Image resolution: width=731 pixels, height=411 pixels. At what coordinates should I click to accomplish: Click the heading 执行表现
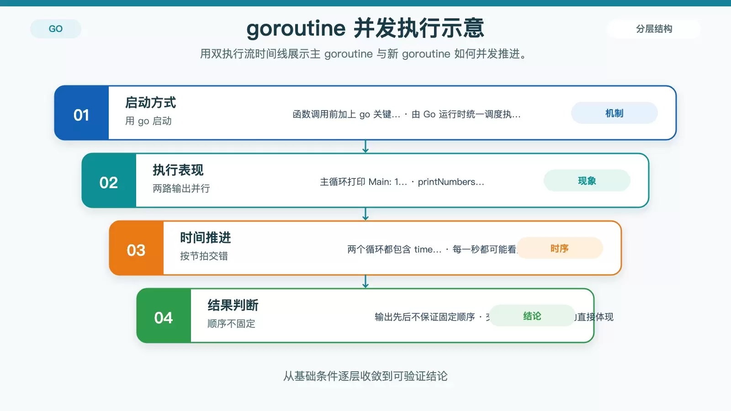coord(178,170)
